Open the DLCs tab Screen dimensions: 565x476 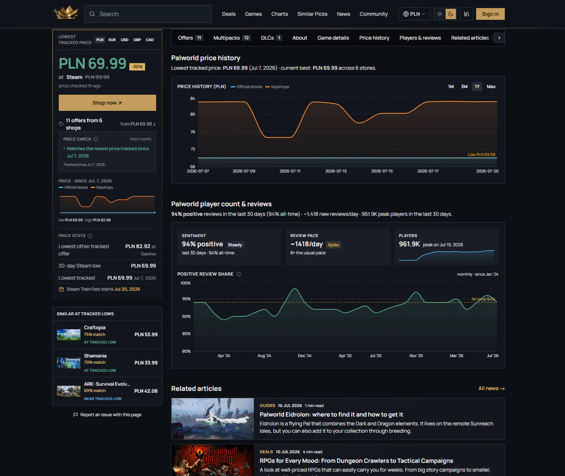coord(271,38)
